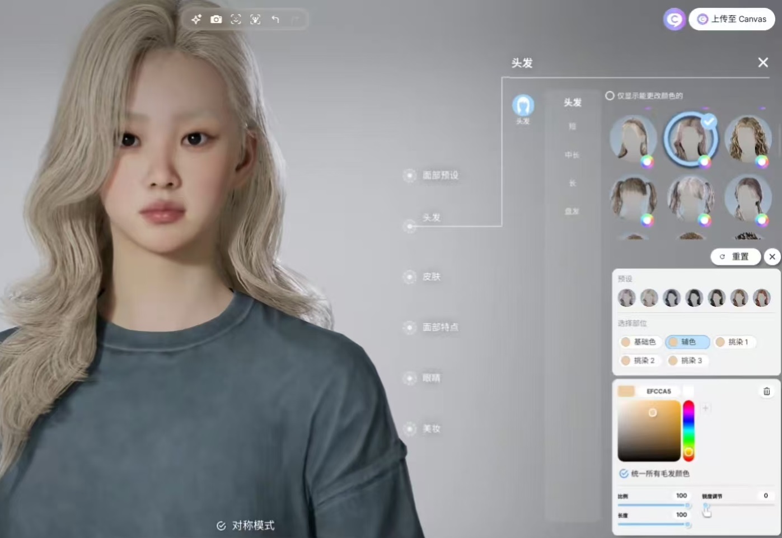Expand the 美妆 makeup section node
The height and width of the screenshot is (538, 782).
[410, 429]
